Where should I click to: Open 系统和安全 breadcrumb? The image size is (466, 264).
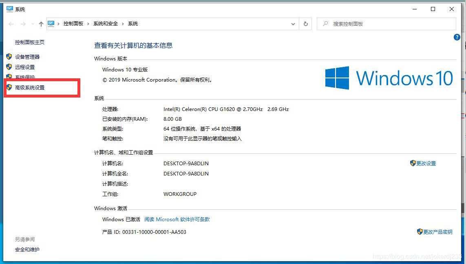[106, 24]
